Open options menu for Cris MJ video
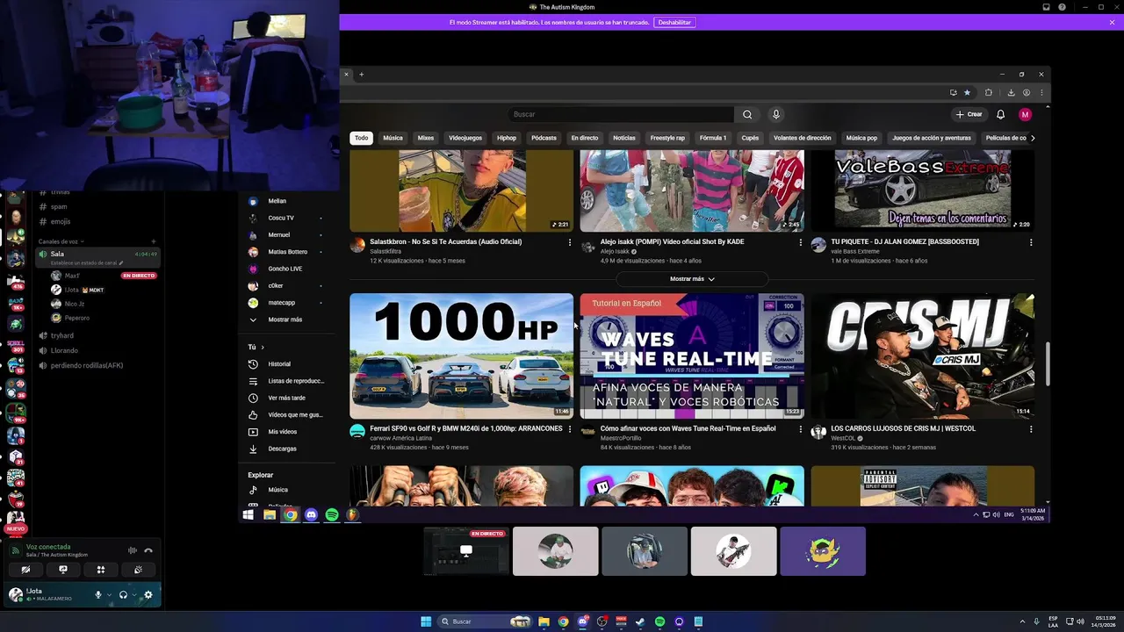This screenshot has height=632, width=1124. tap(1031, 429)
